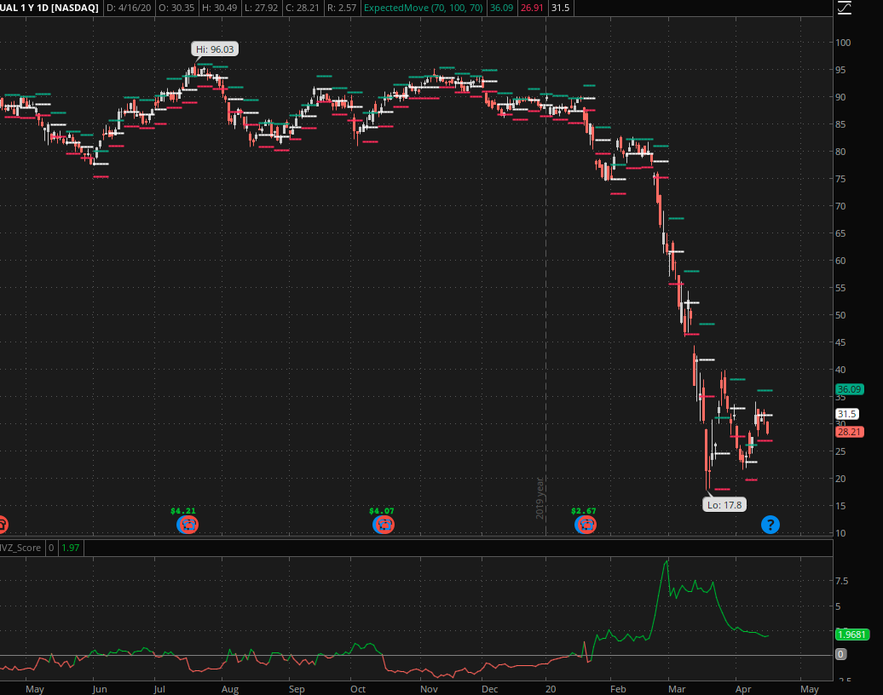Viewport: 883px width, 695px height.
Task: Click the $4.07 earnings event icon
Action: point(384,525)
